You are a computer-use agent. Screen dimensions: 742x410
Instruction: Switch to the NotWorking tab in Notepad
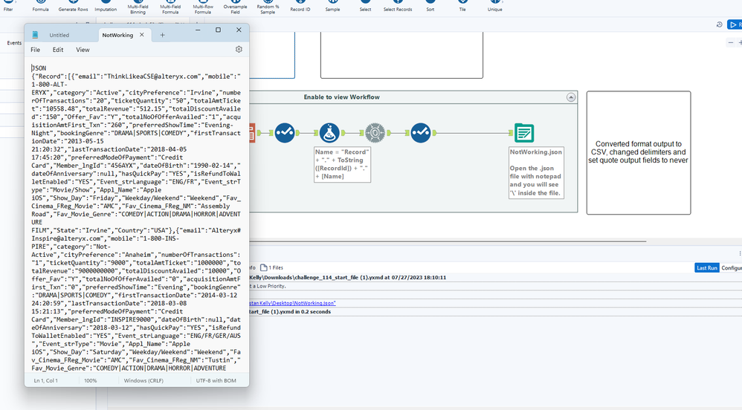point(117,35)
